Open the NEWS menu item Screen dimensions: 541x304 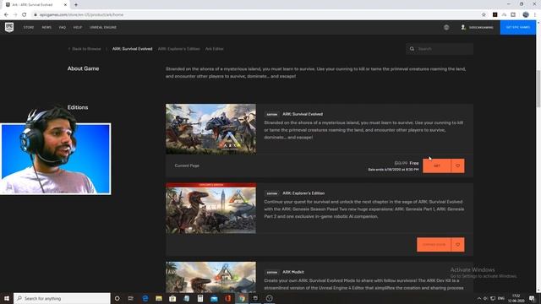point(46,27)
